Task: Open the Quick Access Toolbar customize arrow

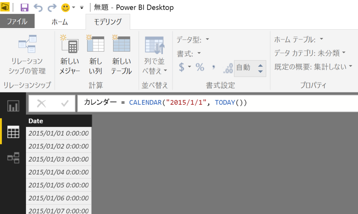Action: click(x=82, y=8)
